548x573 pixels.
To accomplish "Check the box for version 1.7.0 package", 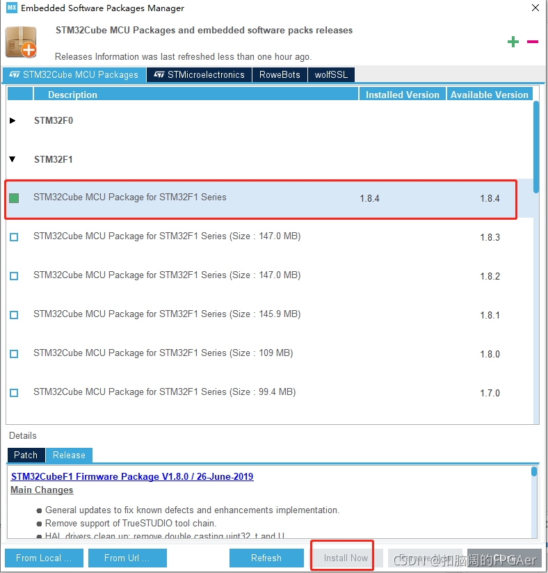I will coord(14,393).
